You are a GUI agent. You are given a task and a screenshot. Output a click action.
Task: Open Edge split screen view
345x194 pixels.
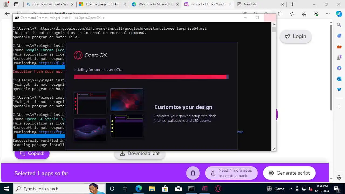[x=280, y=14]
